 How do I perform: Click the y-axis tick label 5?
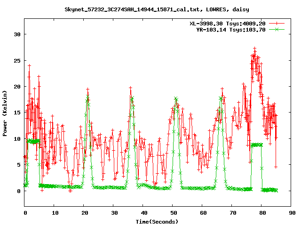pos(19,165)
